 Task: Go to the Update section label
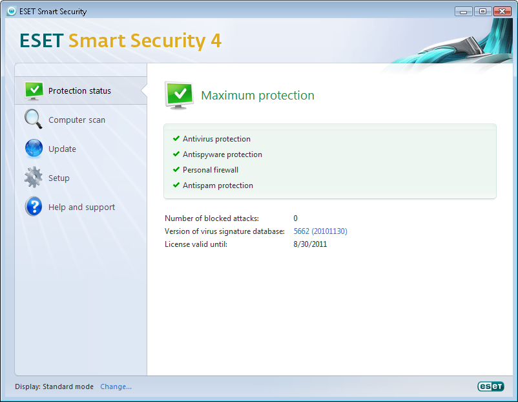pos(62,149)
